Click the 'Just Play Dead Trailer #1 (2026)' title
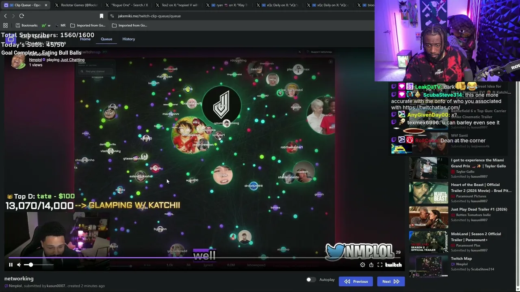This screenshot has width=520, height=292. click(x=479, y=209)
